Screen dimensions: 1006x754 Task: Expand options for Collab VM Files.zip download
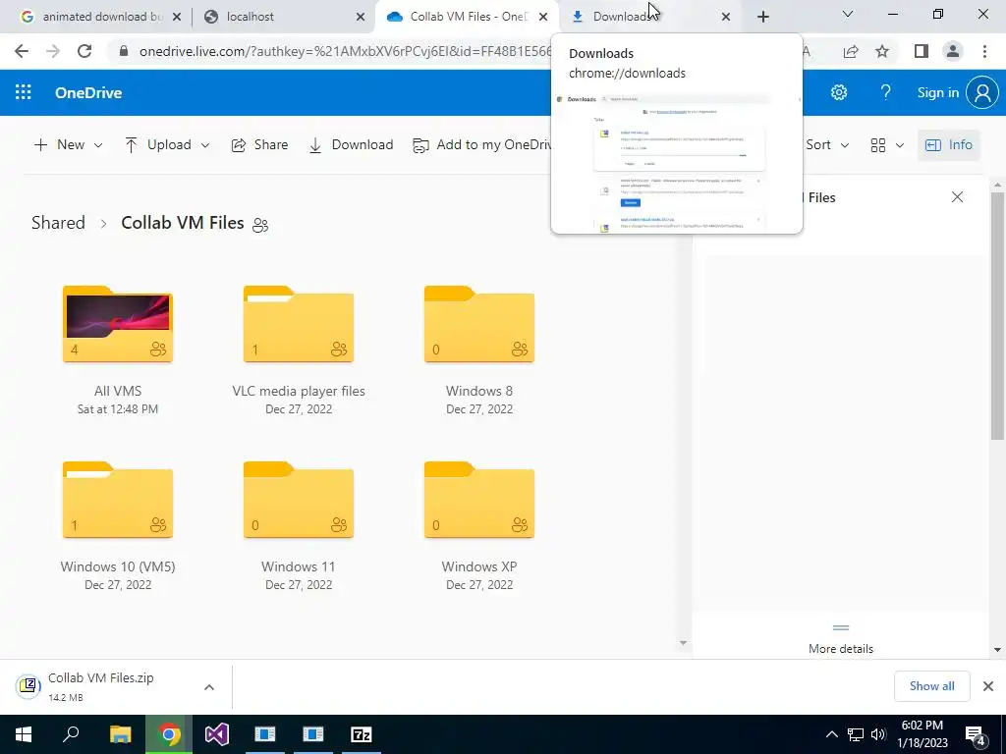[x=209, y=686]
